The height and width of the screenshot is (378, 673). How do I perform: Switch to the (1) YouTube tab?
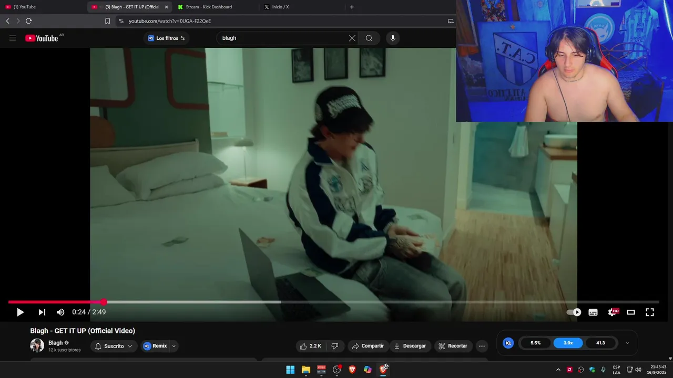(x=42, y=7)
